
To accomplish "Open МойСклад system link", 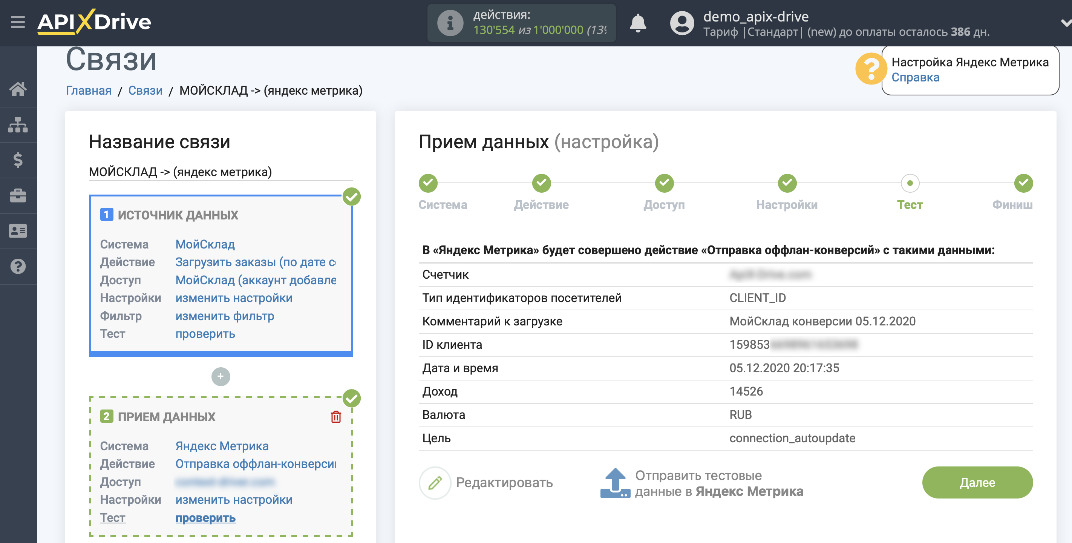I will 205,244.
